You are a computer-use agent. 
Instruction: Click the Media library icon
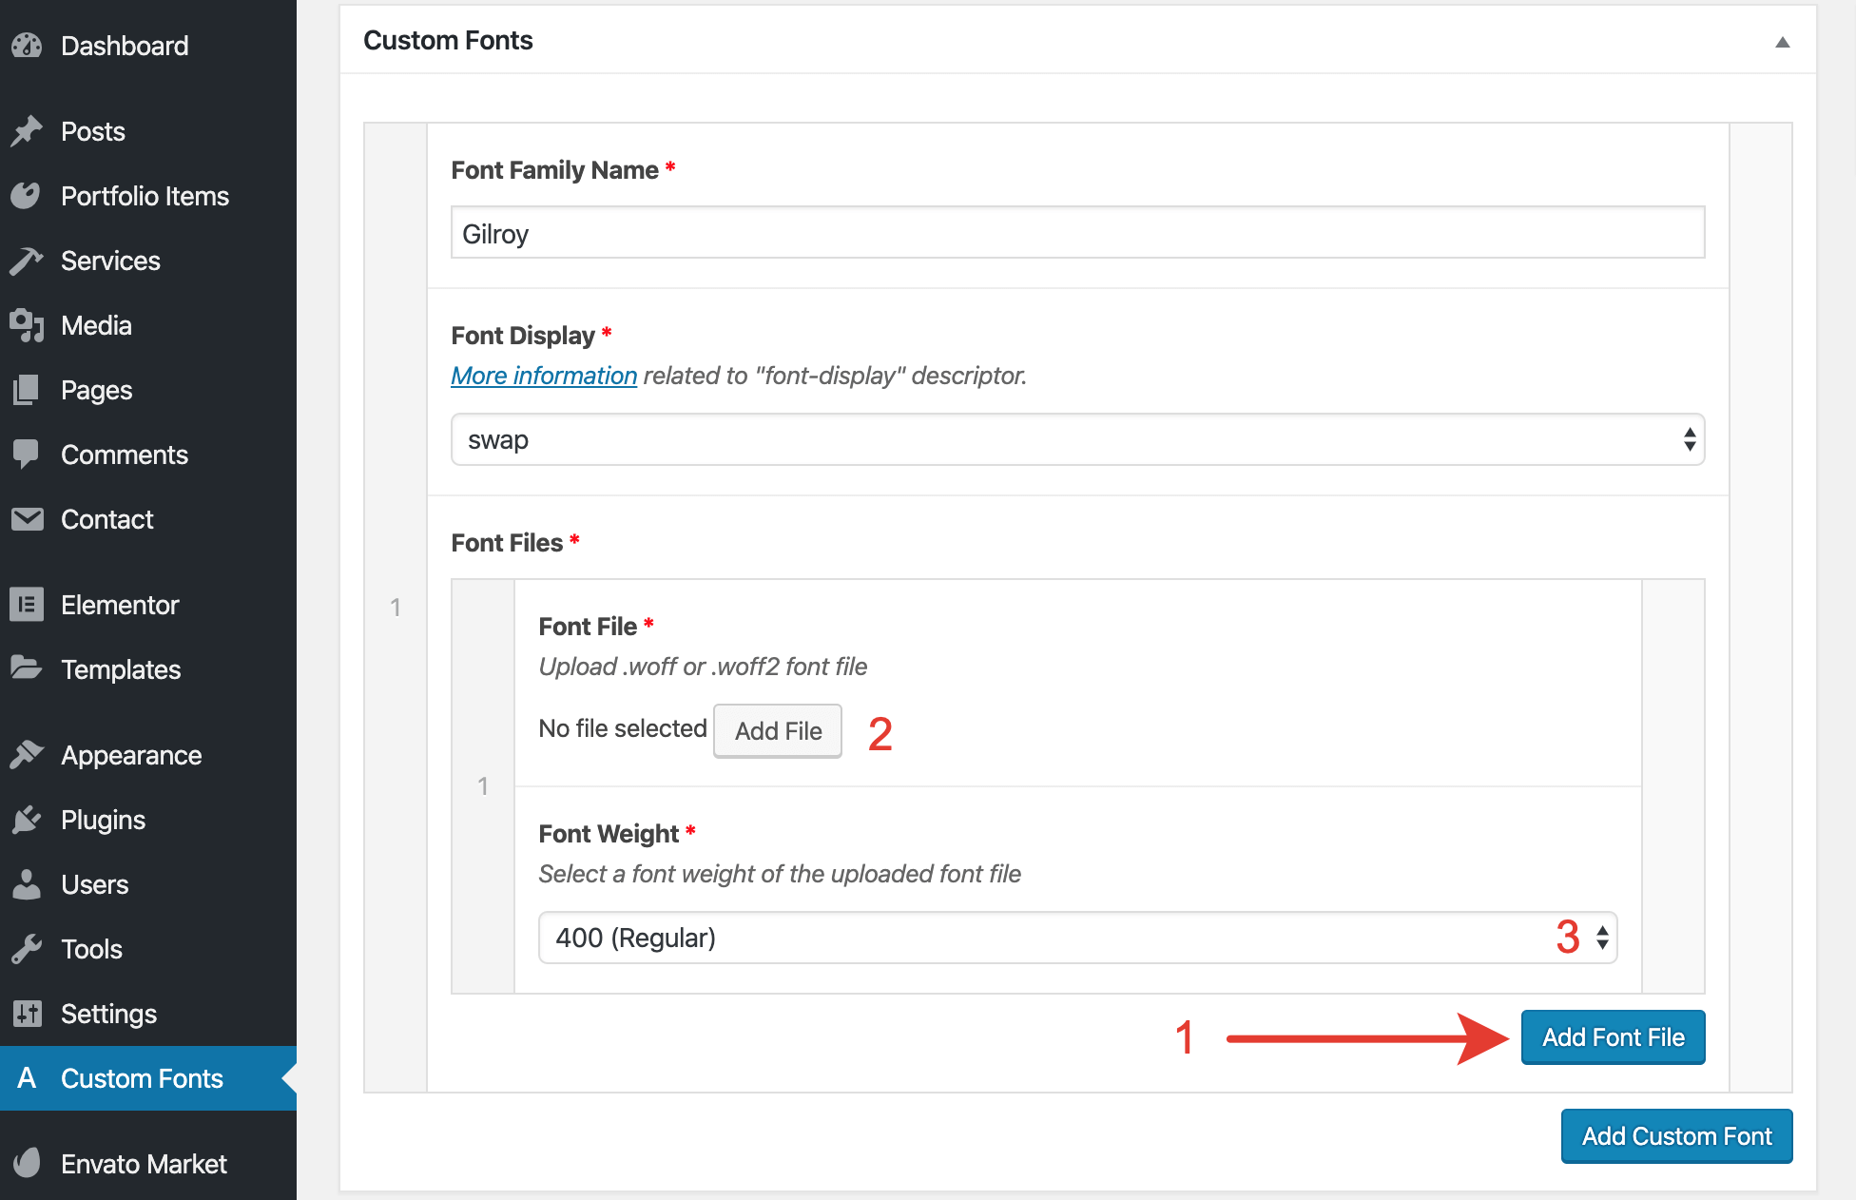27,325
